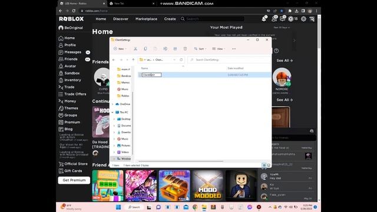Open the View dropdown in Explorer
This screenshot has width=377, height=212.
(x=219, y=49)
